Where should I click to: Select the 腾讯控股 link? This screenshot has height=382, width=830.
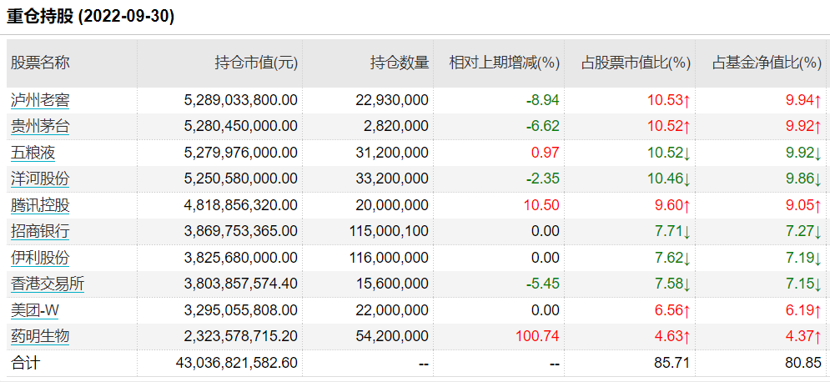coord(40,205)
